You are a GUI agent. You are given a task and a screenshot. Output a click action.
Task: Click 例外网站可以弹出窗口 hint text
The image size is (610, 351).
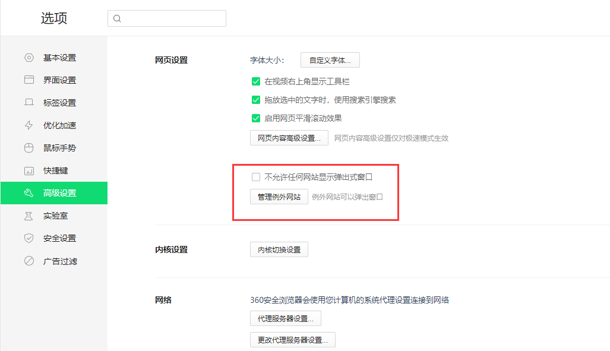[347, 197]
